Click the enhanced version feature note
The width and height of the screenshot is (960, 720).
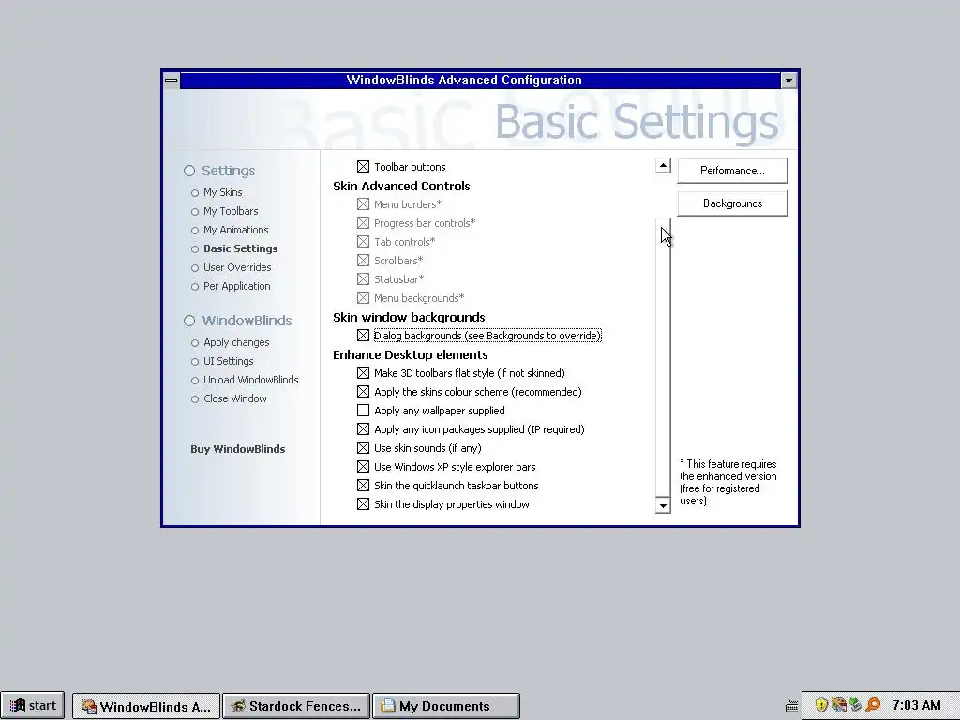click(x=727, y=483)
